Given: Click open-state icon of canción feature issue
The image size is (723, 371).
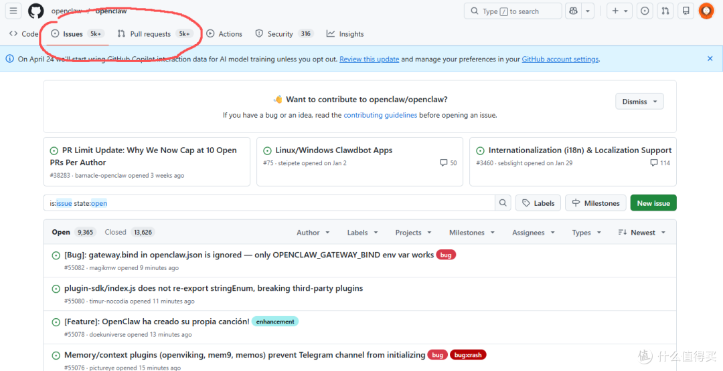Looking at the screenshot, I should click(56, 322).
